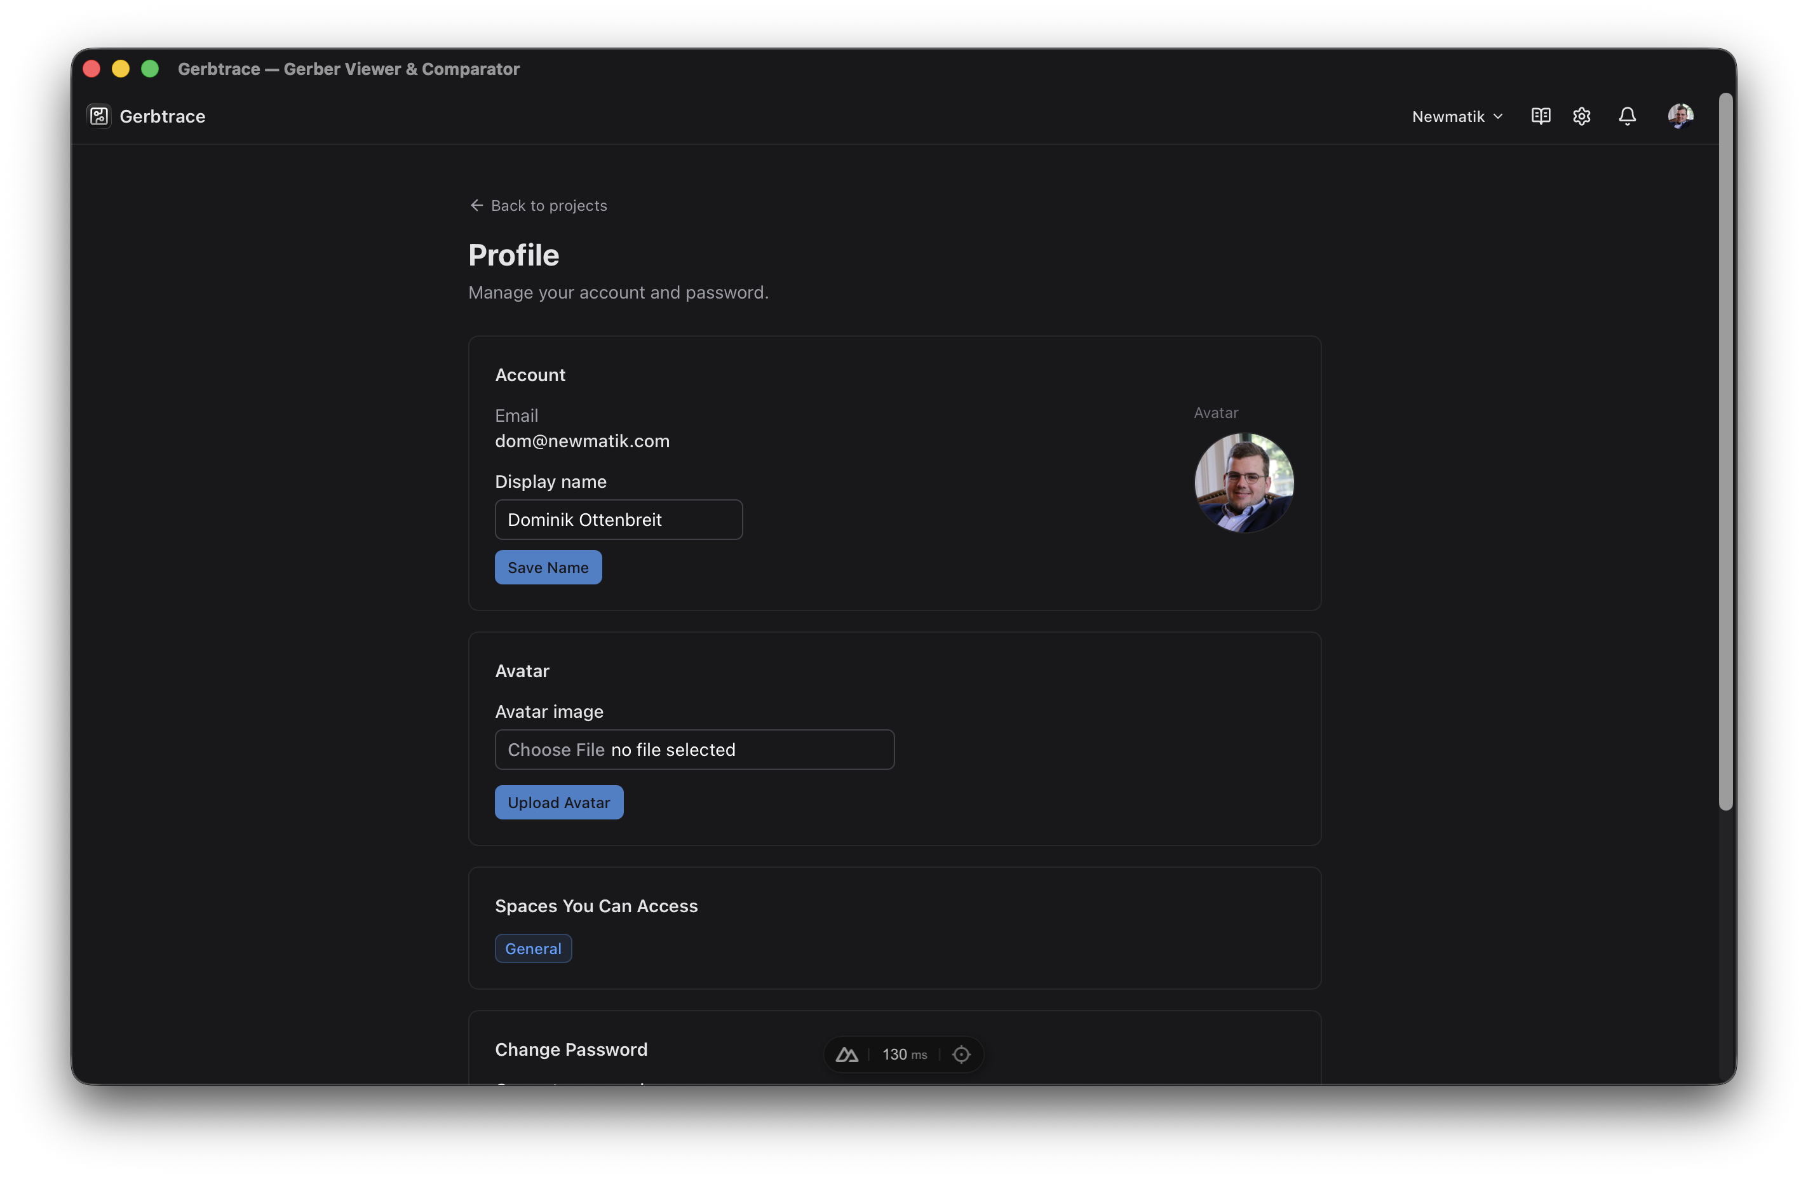Viewport: 1808px width, 1179px height.
Task: Click the Gerbtrace brand name
Action: point(163,116)
